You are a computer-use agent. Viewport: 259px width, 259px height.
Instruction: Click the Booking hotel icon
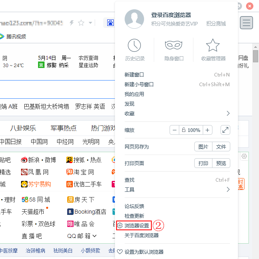pos(70,212)
